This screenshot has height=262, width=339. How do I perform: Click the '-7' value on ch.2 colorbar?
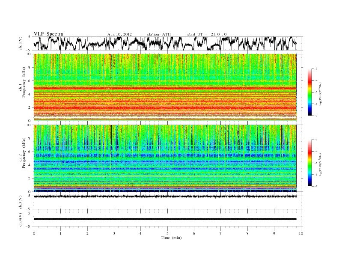pyautogui.click(x=315, y=186)
